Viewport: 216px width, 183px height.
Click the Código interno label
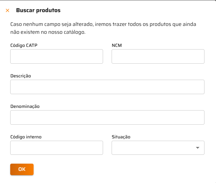click(x=26, y=137)
